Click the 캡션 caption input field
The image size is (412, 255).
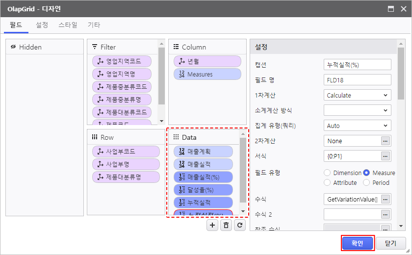(357, 65)
